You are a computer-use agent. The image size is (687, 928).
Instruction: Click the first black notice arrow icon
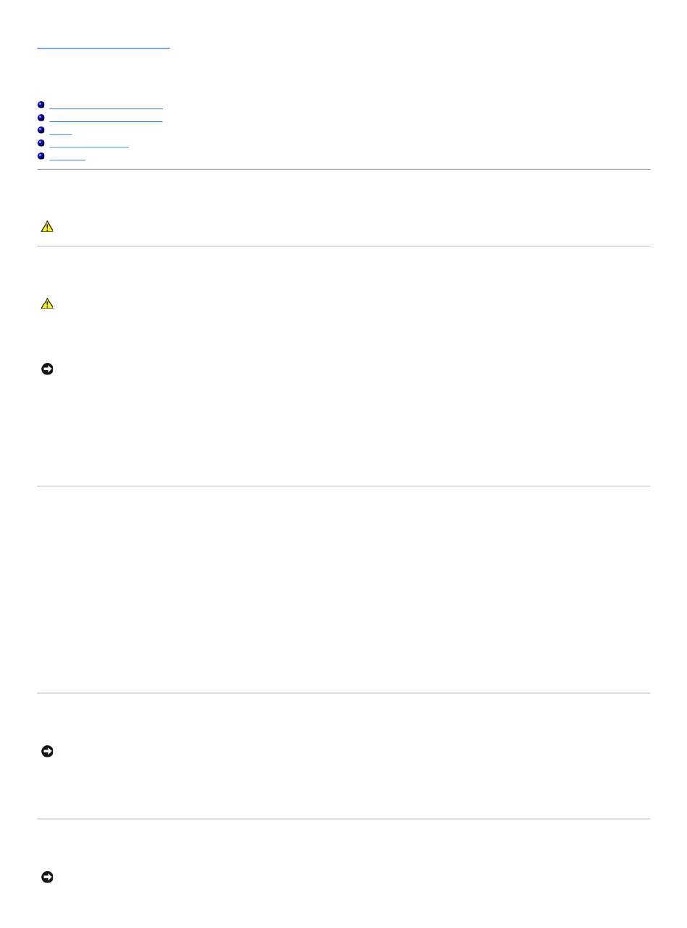pos(47,369)
